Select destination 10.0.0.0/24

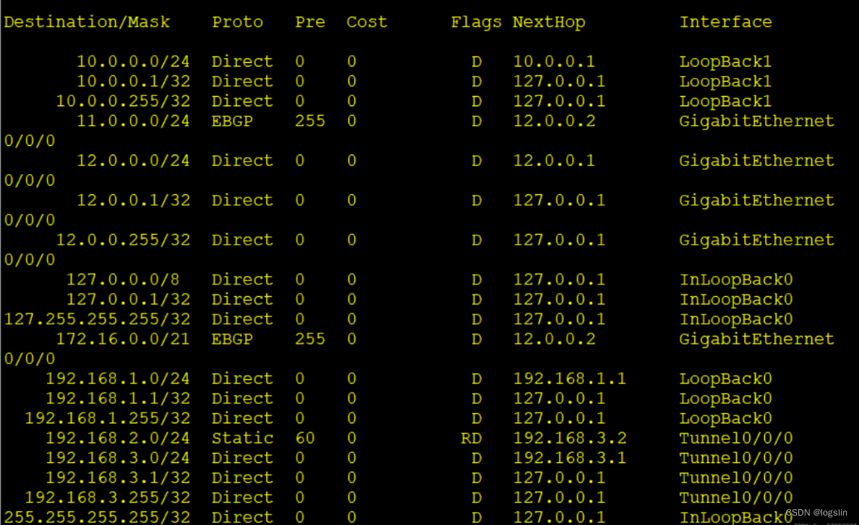coord(133,62)
